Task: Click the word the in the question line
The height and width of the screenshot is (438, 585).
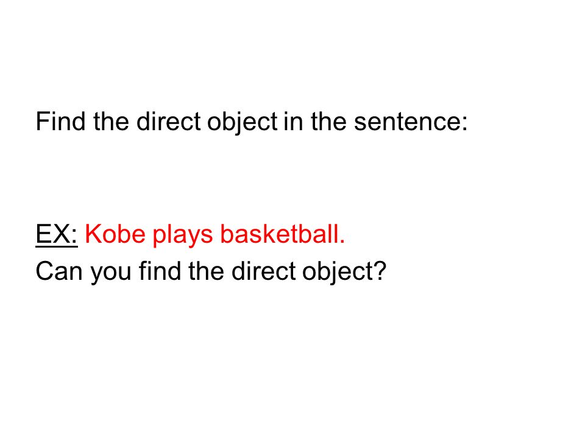Action: (x=207, y=270)
